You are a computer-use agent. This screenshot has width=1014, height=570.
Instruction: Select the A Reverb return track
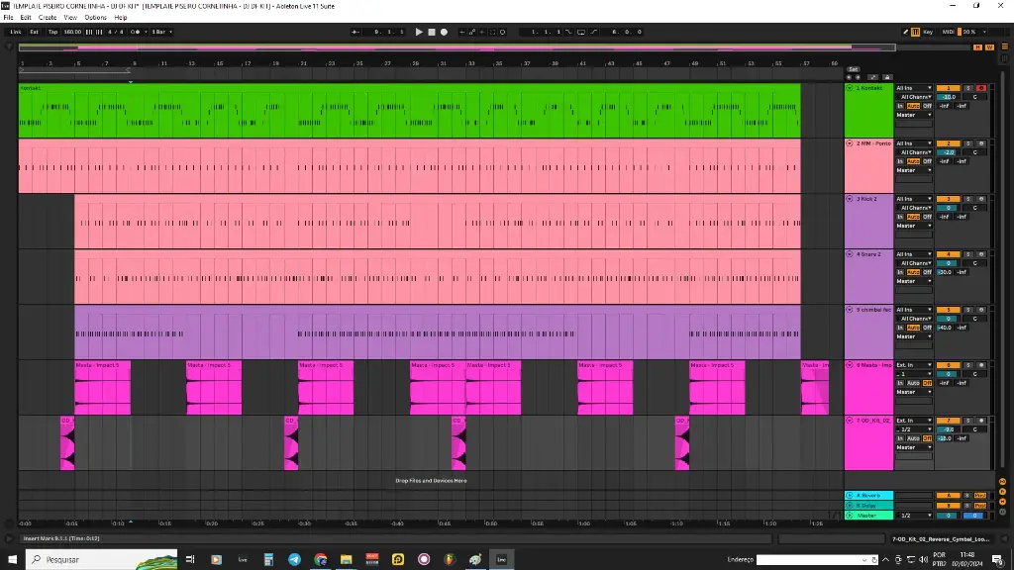click(x=868, y=496)
